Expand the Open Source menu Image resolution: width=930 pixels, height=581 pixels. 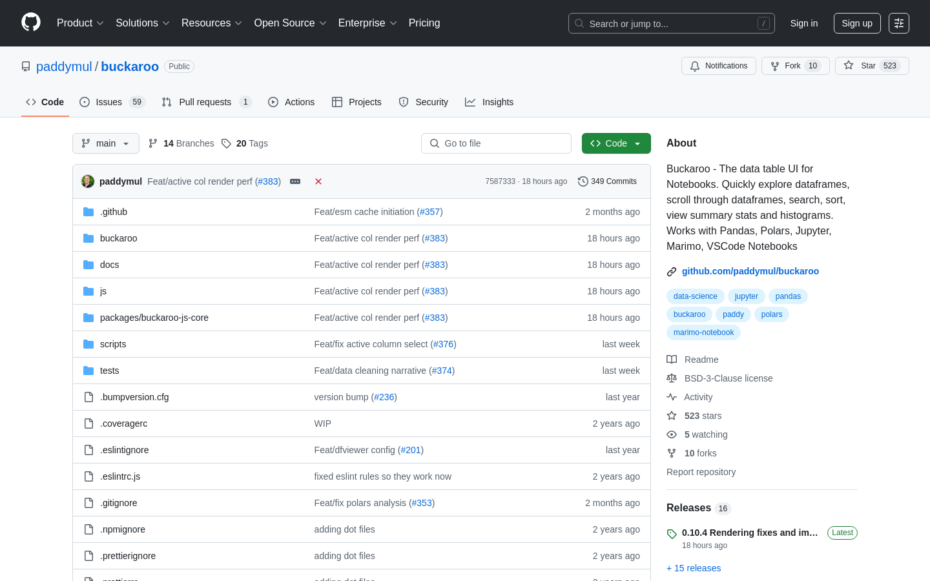click(x=291, y=23)
